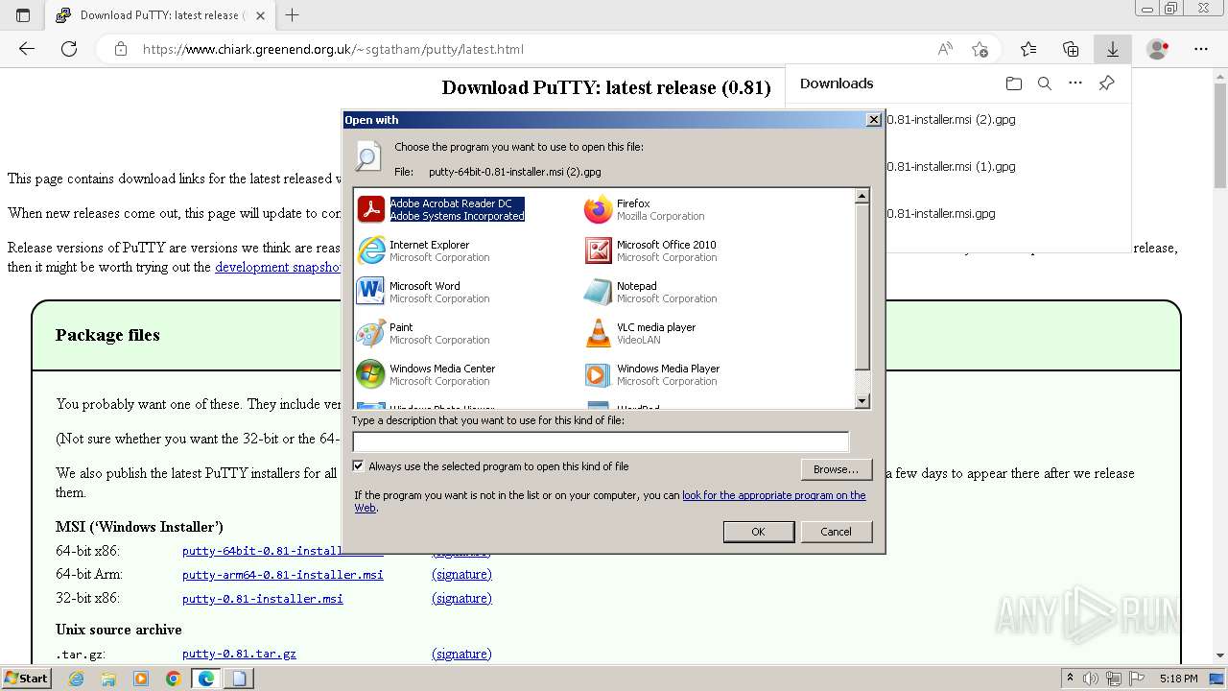Click program list scroll up arrow
The width and height of the screenshot is (1228, 691).
click(x=862, y=196)
